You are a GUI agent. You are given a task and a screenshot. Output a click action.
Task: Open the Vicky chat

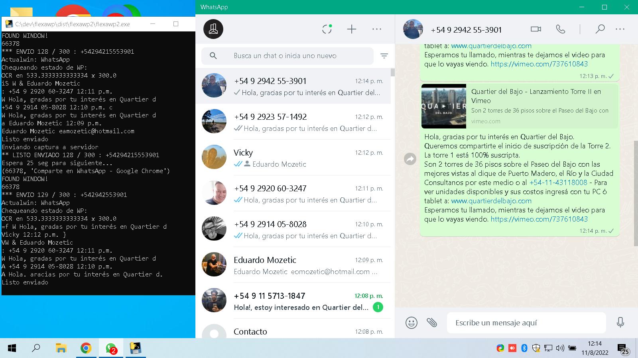pyautogui.click(x=293, y=157)
